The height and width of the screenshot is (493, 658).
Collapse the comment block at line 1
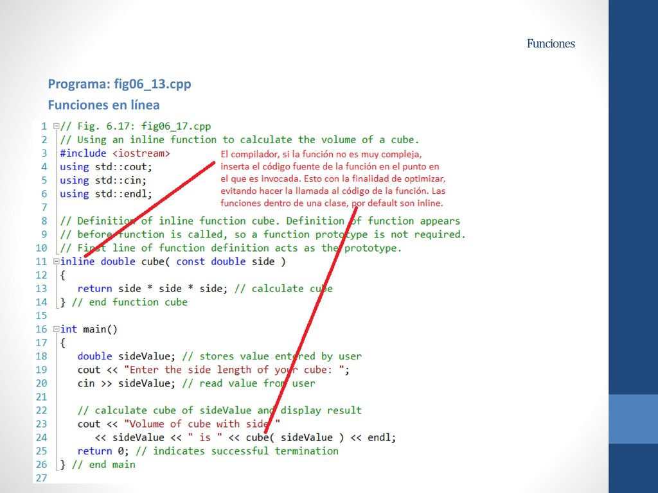[56, 126]
